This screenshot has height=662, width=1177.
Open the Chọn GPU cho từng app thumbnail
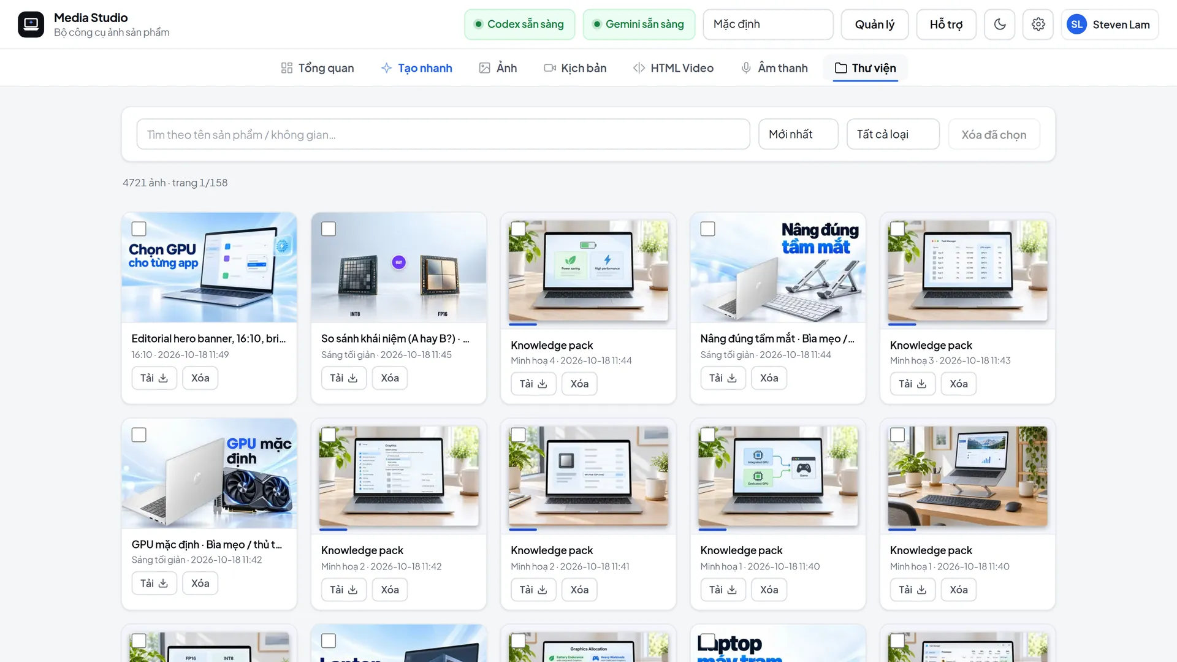pos(209,268)
